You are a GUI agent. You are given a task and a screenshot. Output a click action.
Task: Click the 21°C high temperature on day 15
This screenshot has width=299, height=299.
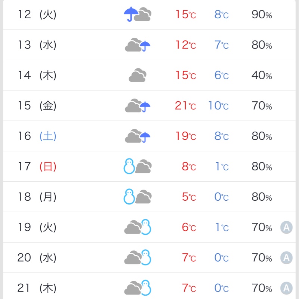[x=185, y=106]
